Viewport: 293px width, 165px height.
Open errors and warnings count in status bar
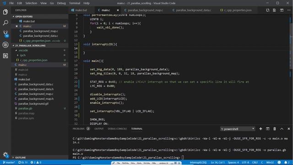(x=36, y=162)
